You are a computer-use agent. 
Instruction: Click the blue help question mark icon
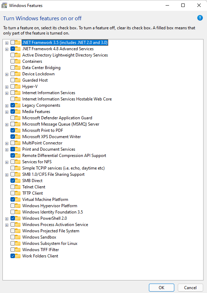pyautogui.click(x=200, y=18)
